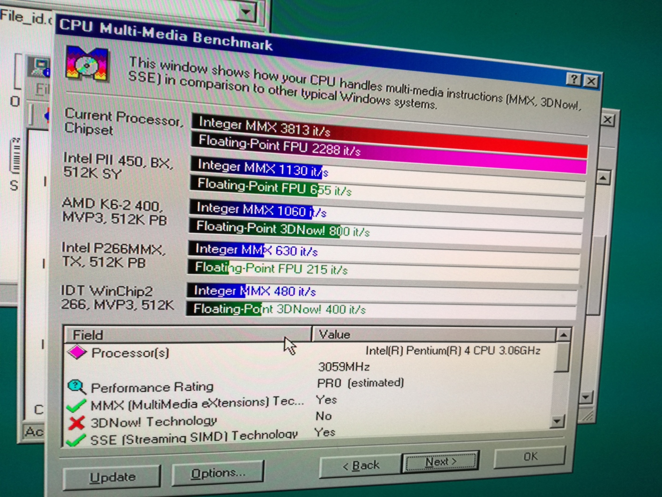Close the background window behind benchmark
Screen dimensions: 662x497
coord(607,119)
